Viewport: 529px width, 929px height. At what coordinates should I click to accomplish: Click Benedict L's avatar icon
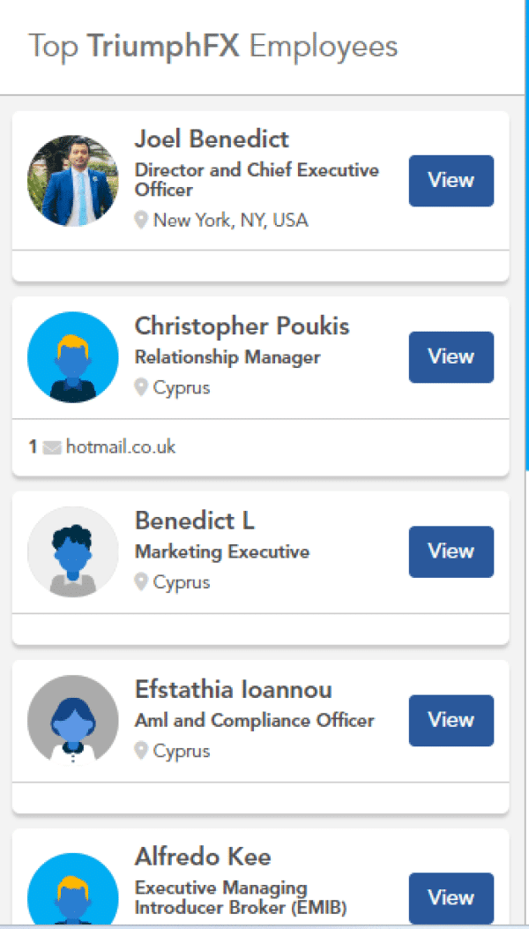click(x=72, y=551)
